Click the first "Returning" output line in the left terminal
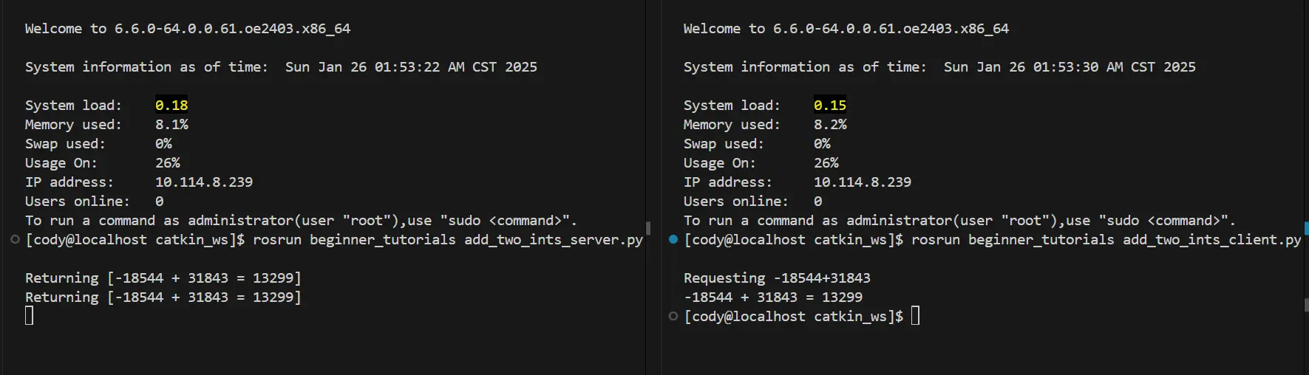Screen dimensions: 1309x375 click(x=163, y=278)
